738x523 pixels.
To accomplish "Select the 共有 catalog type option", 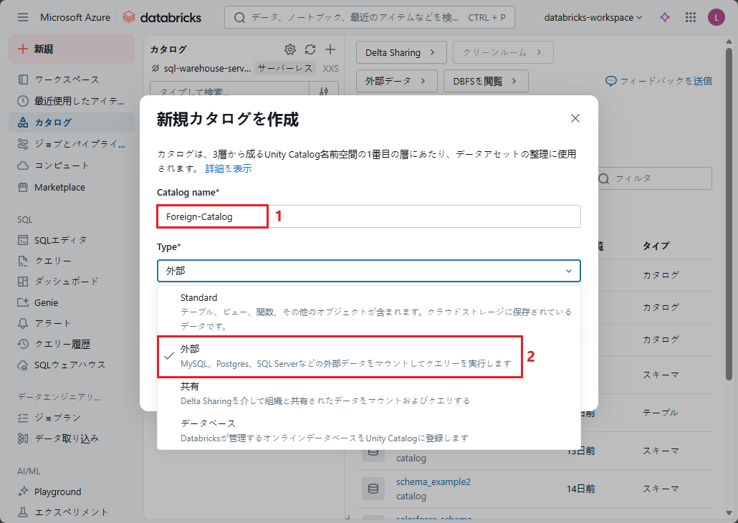I will click(368, 393).
